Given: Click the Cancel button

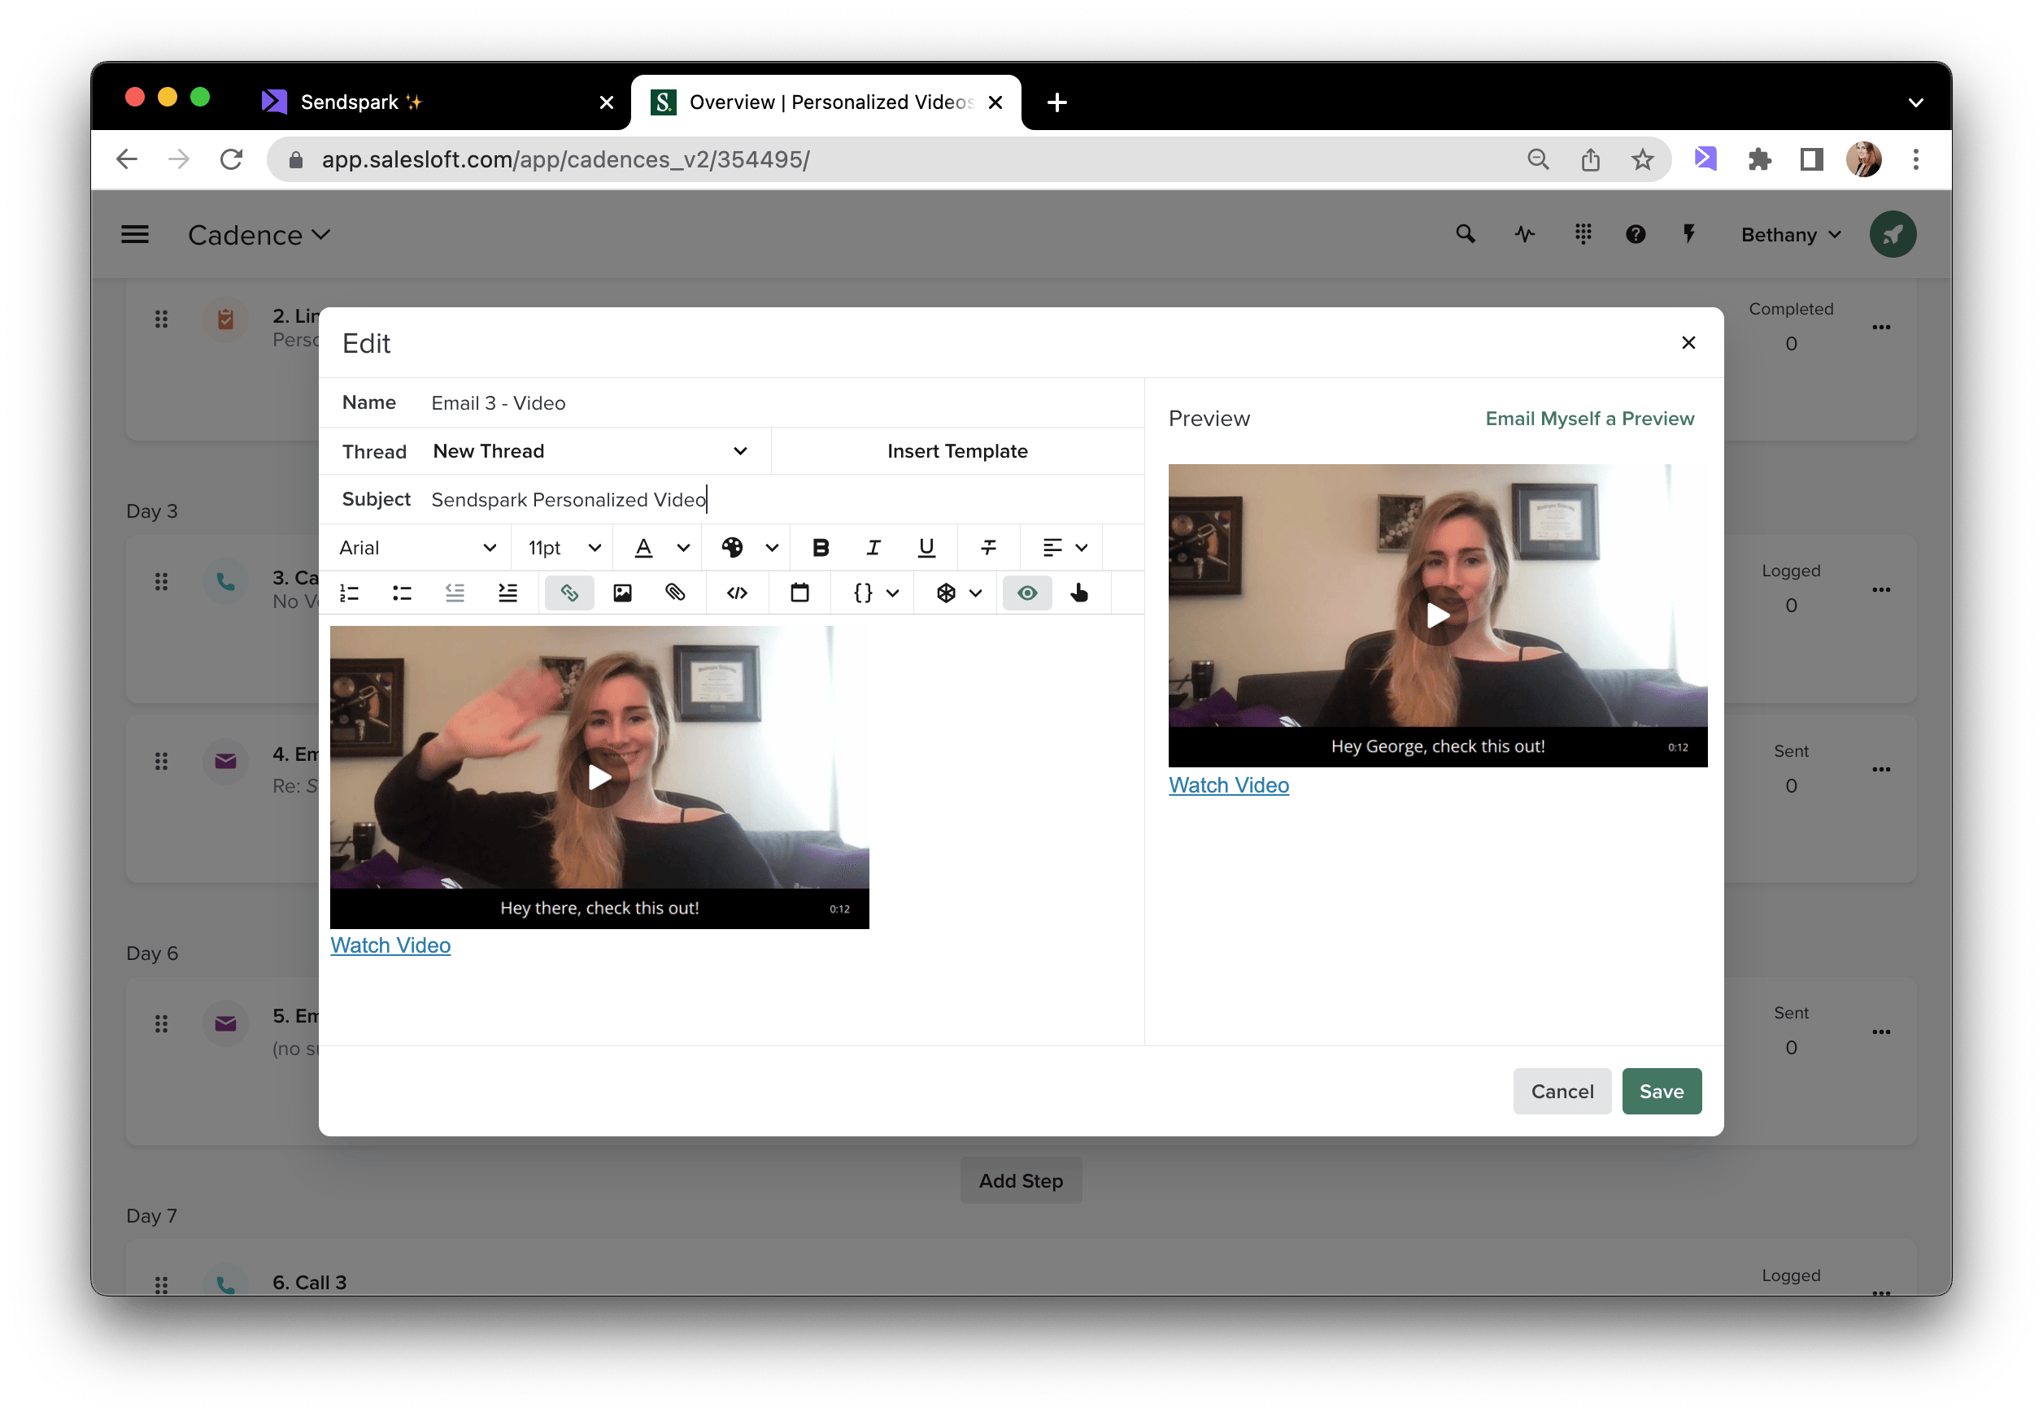Looking at the screenshot, I should click(x=1561, y=1092).
